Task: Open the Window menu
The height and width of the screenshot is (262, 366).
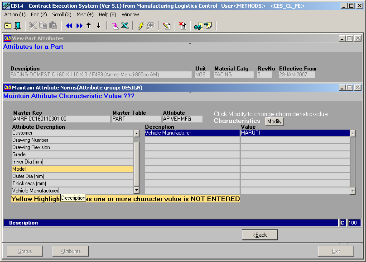Action: point(130,14)
